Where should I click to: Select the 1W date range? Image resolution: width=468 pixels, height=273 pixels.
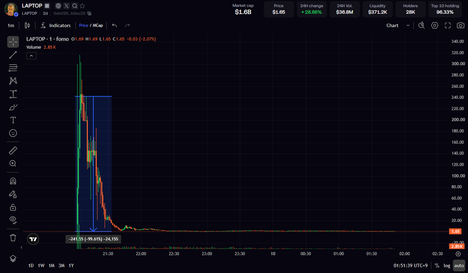click(x=41, y=266)
